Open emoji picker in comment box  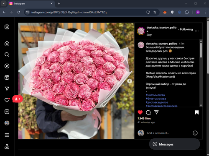coord(195,133)
